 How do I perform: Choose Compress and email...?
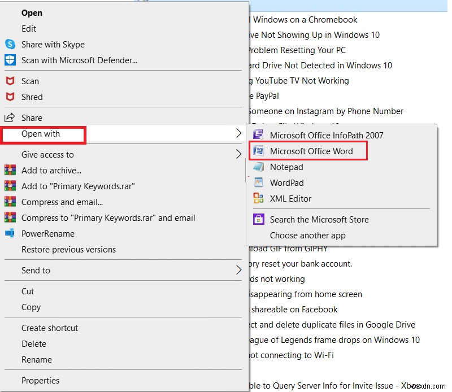click(124, 202)
